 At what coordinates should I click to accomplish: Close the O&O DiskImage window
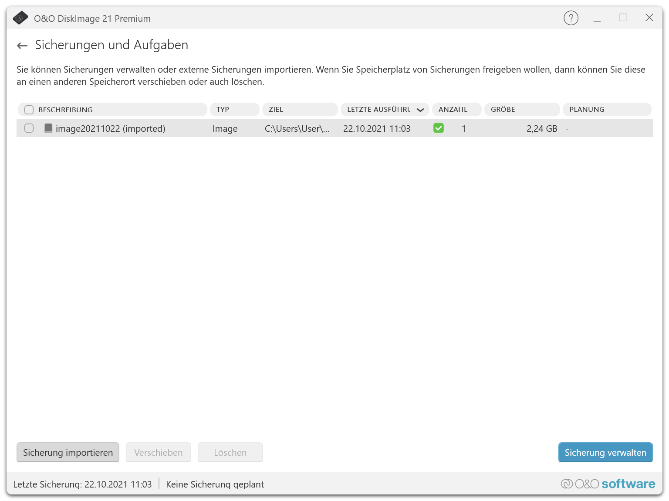pos(649,17)
